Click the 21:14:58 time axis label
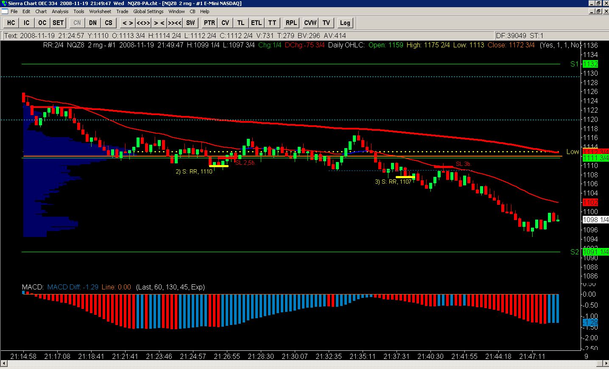The width and height of the screenshot is (609, 369). coord(23,356)
